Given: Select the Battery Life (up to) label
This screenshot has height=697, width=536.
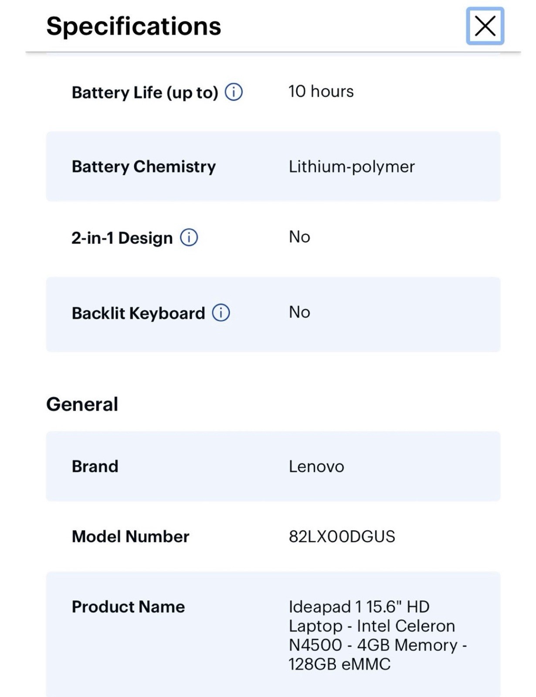Looking at the screenshot, I should (145, 93).
